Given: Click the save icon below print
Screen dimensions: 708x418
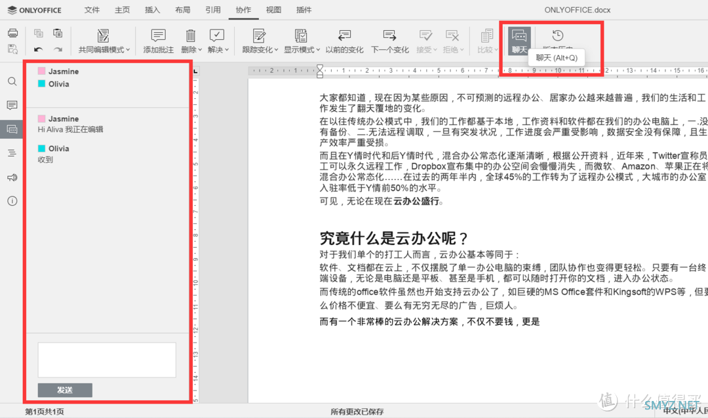Looking at the screenshot, I should point(12,49).
